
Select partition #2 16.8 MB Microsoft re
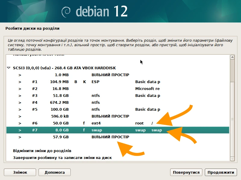(x=118, y=88)
